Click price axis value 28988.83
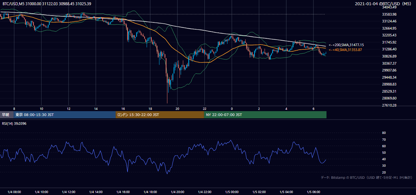 click(389, 84)
